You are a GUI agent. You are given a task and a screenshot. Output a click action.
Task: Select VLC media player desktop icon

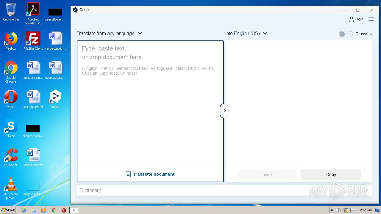coord(11,188)
